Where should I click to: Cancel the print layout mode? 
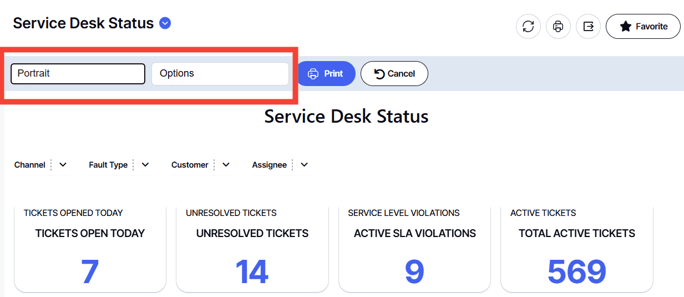[394, 73]
